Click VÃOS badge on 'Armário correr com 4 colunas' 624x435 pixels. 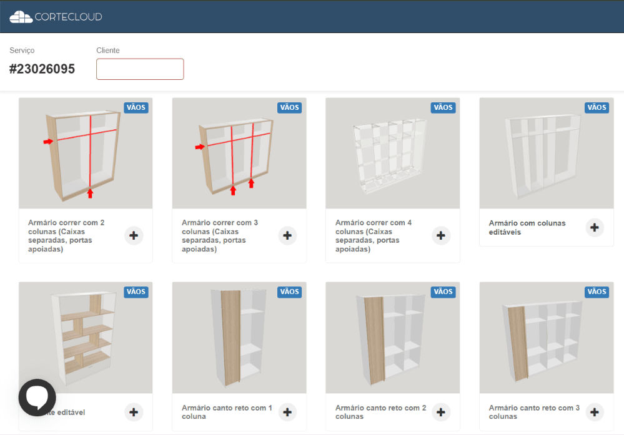click(x=443, y=107)
